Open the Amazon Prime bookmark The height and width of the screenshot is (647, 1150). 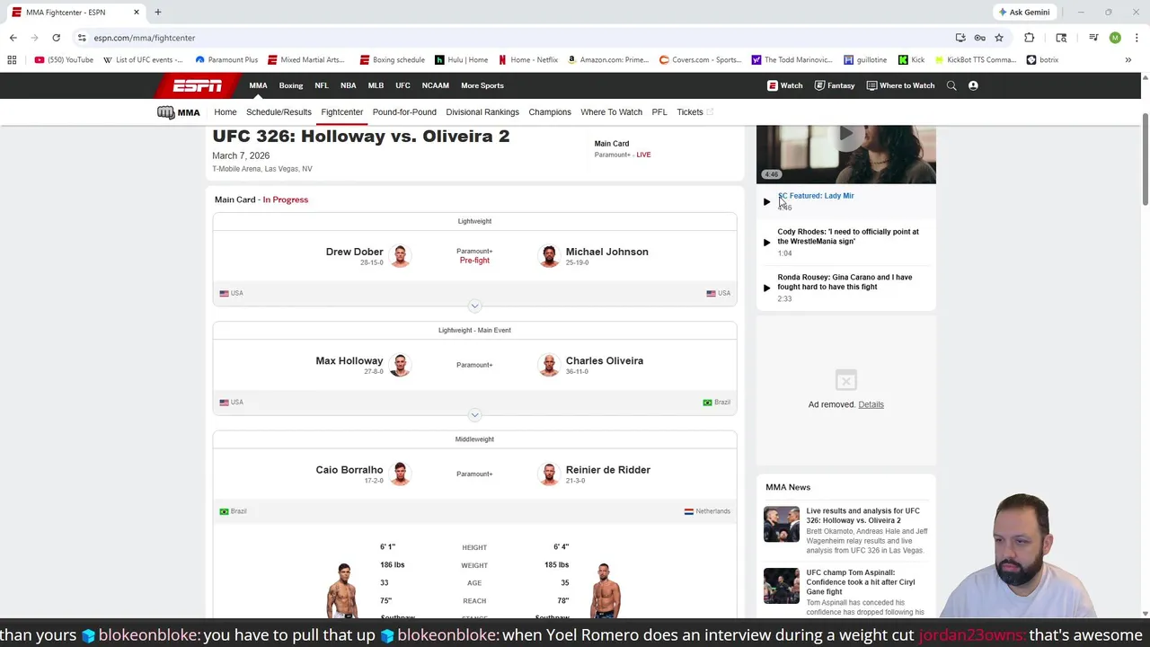608,60
